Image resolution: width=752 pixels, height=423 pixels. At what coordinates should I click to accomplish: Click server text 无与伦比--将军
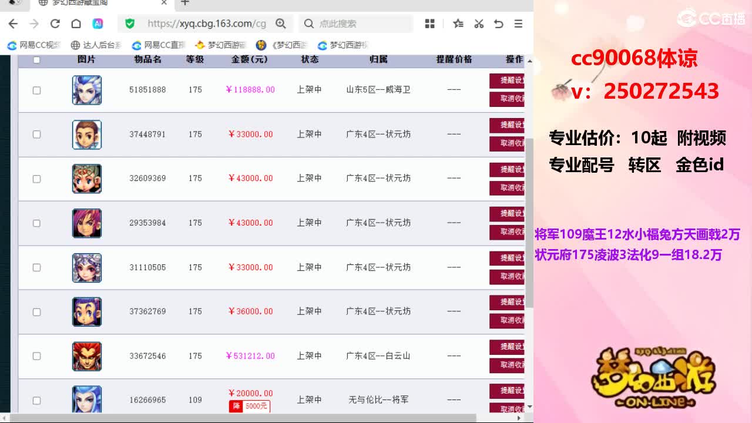coord(378,399)
